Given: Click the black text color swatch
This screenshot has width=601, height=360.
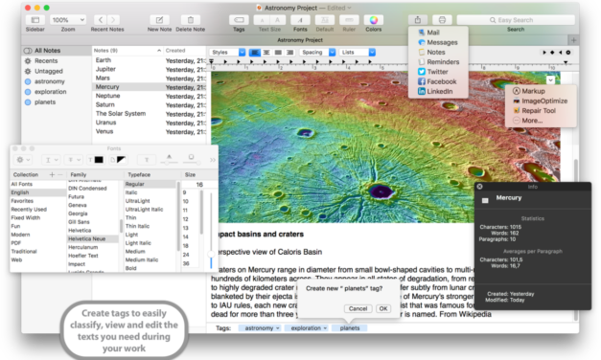Looking at the screenshot, I should coord(99,160).
